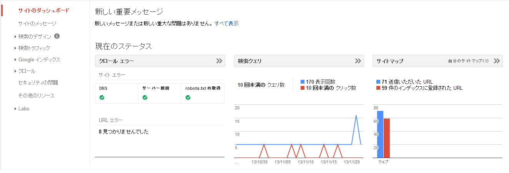Click 8 見つかりませんでした URL error row
The image size is (509, 173).
point(123,132)
